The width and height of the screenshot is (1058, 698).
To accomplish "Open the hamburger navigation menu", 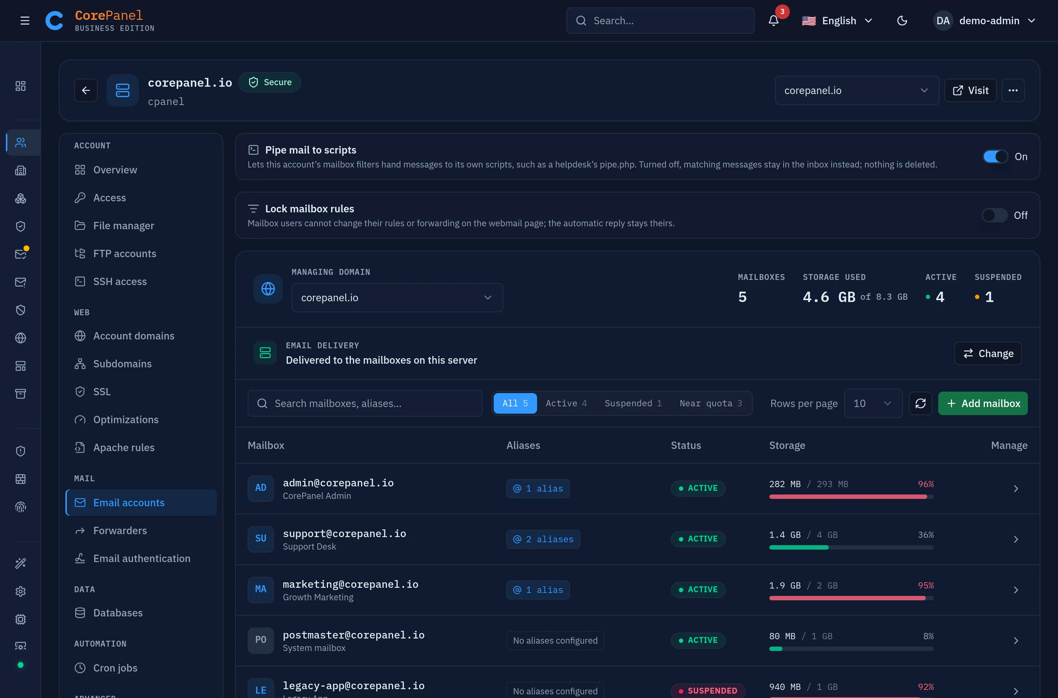I will pyautogui.click(x=25, y=21).
